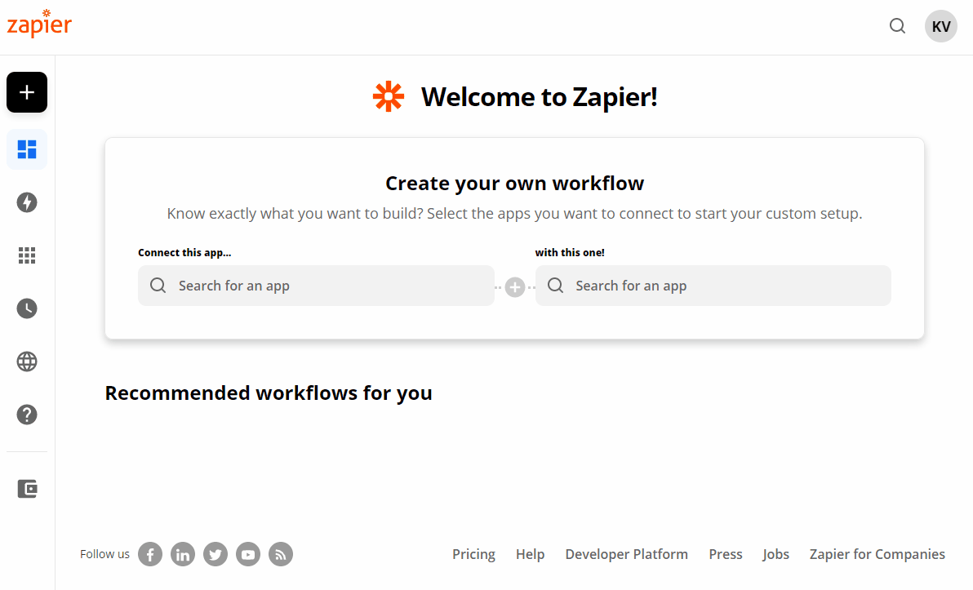
Task: Open the Pricing page
Action: [x=473, y=554]
